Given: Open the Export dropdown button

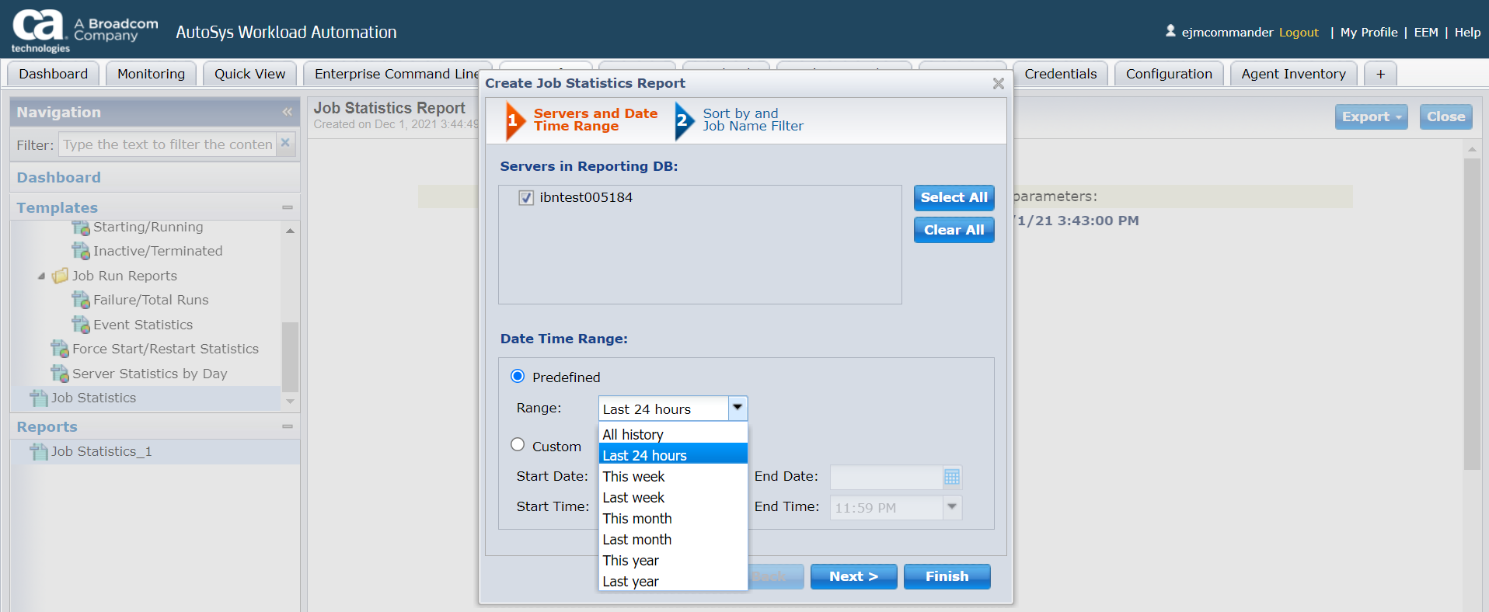Looking at the screenshot, I should [x=1371, y=116].
